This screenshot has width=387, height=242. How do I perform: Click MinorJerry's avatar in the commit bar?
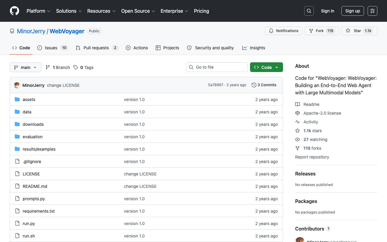point(17,85)
